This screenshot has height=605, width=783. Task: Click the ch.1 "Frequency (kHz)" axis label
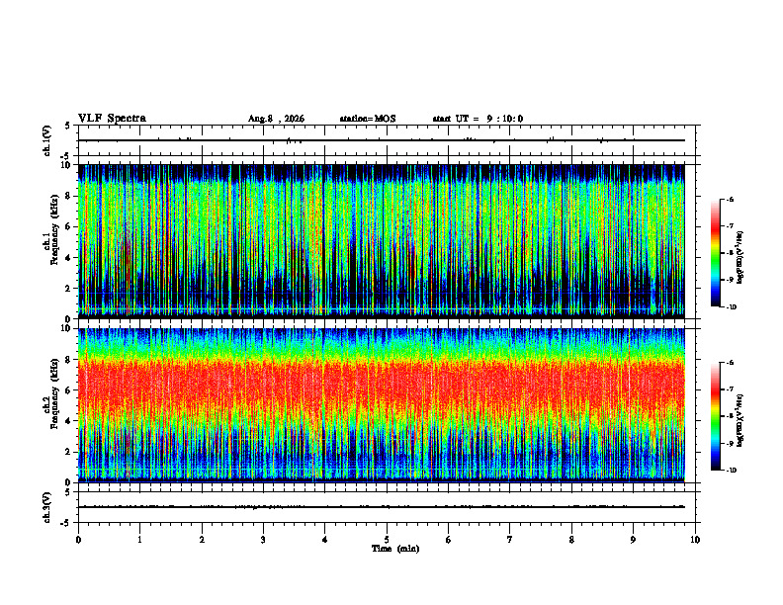54,229
